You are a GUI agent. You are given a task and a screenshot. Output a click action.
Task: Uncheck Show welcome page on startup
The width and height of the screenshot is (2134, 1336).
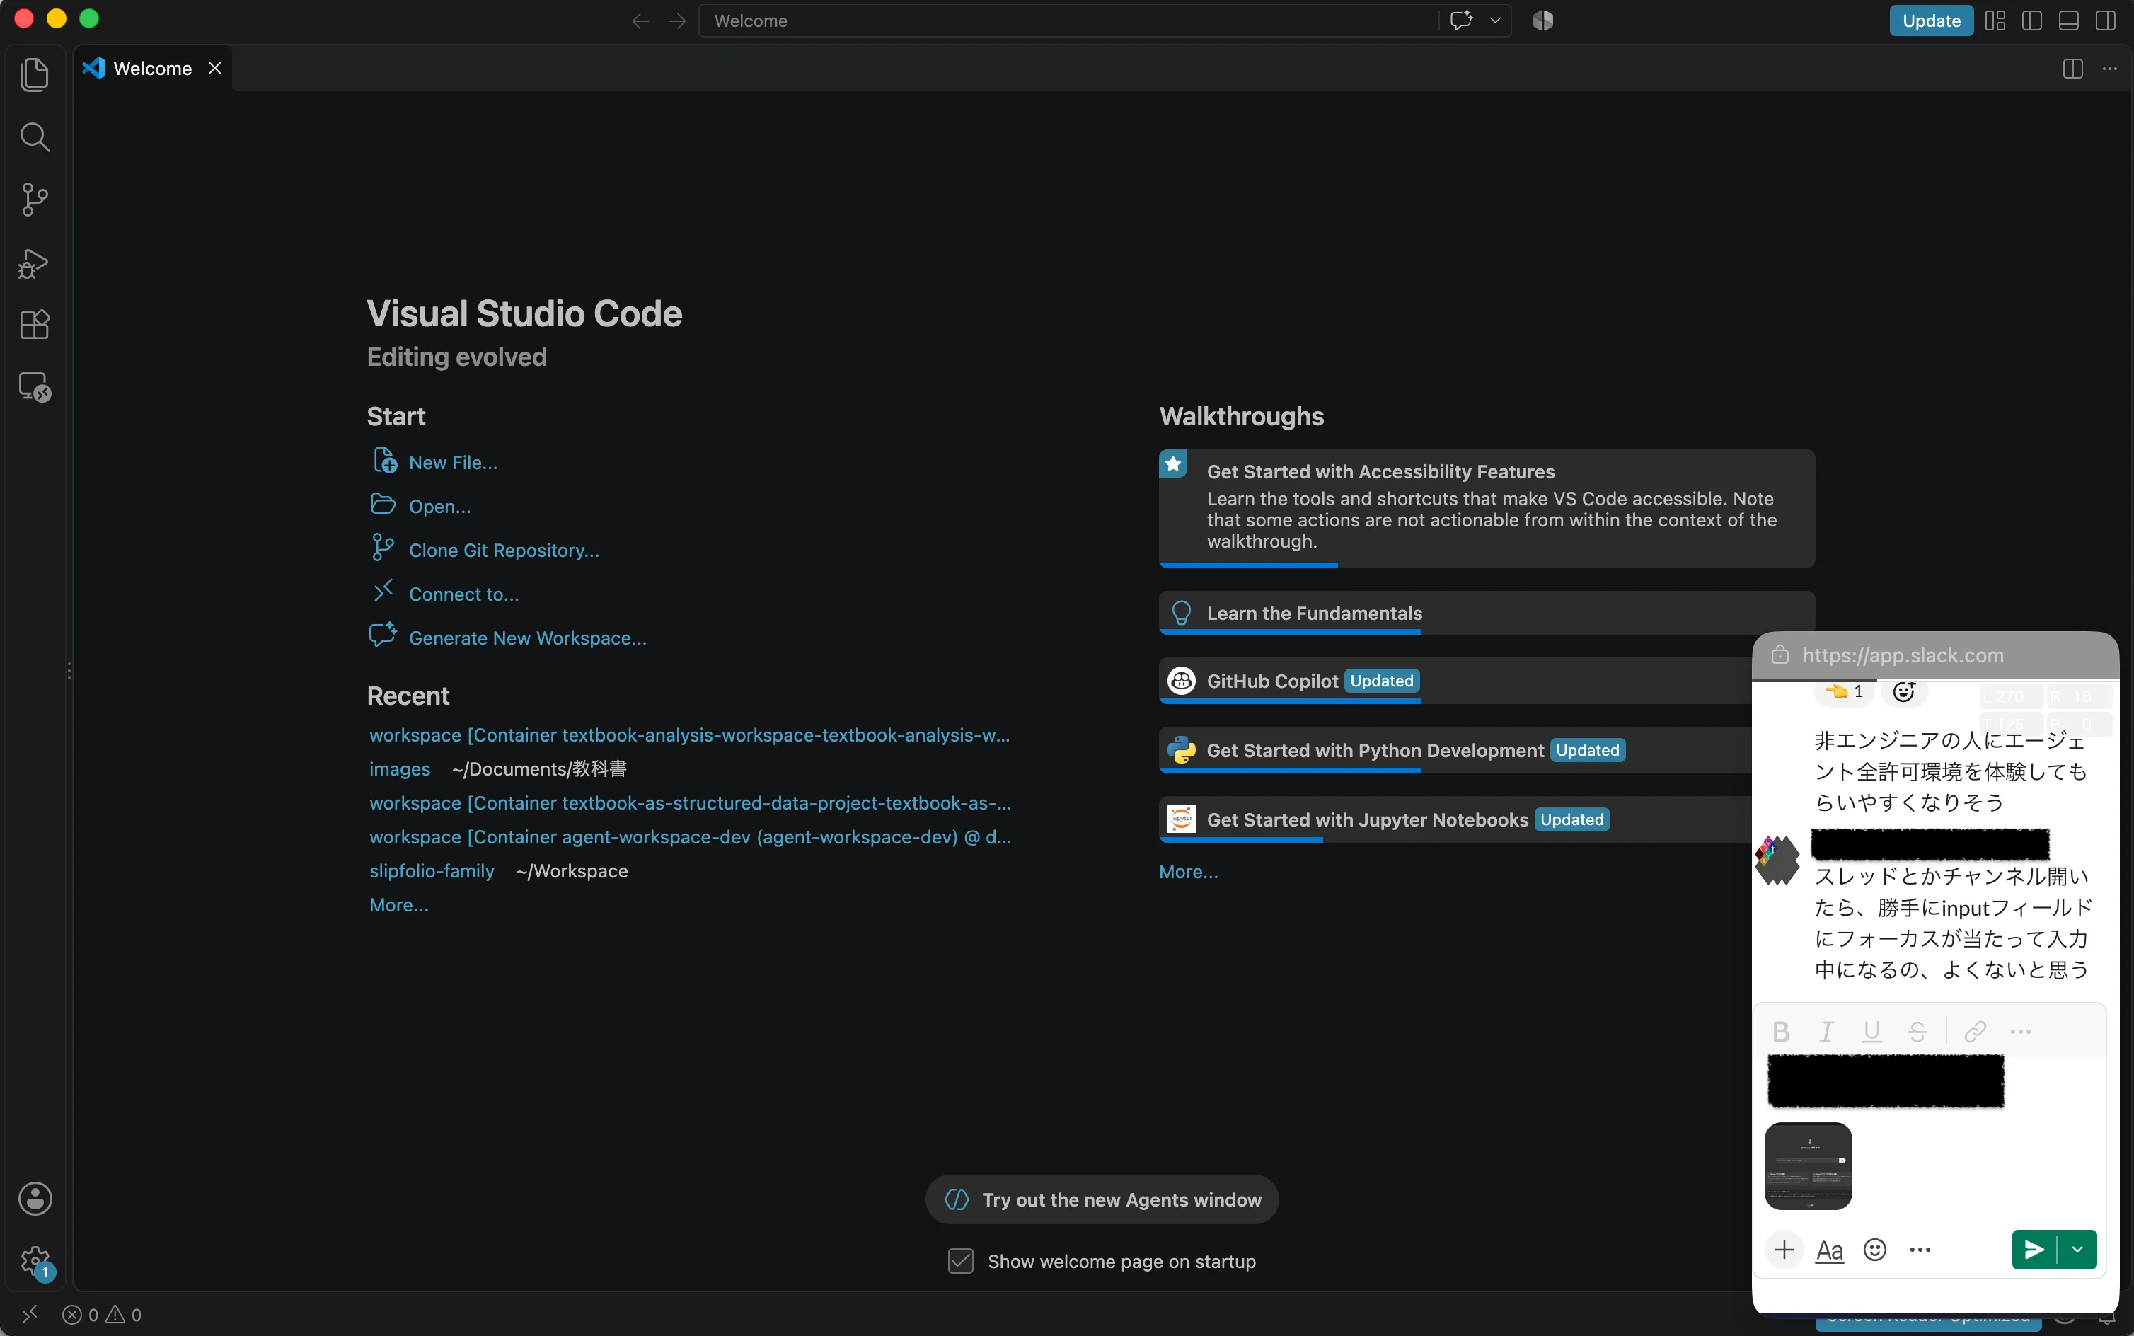(960, 1261)
